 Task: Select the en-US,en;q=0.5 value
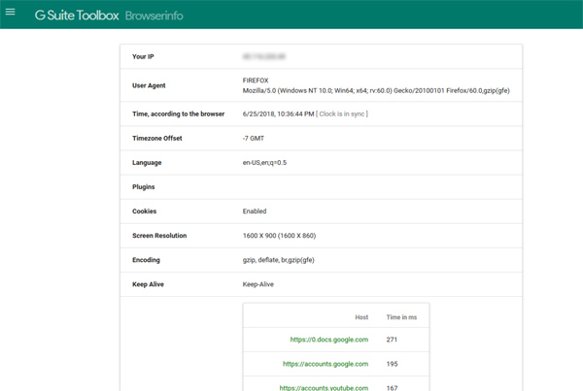pyautogui.click(x=264, y=163)
